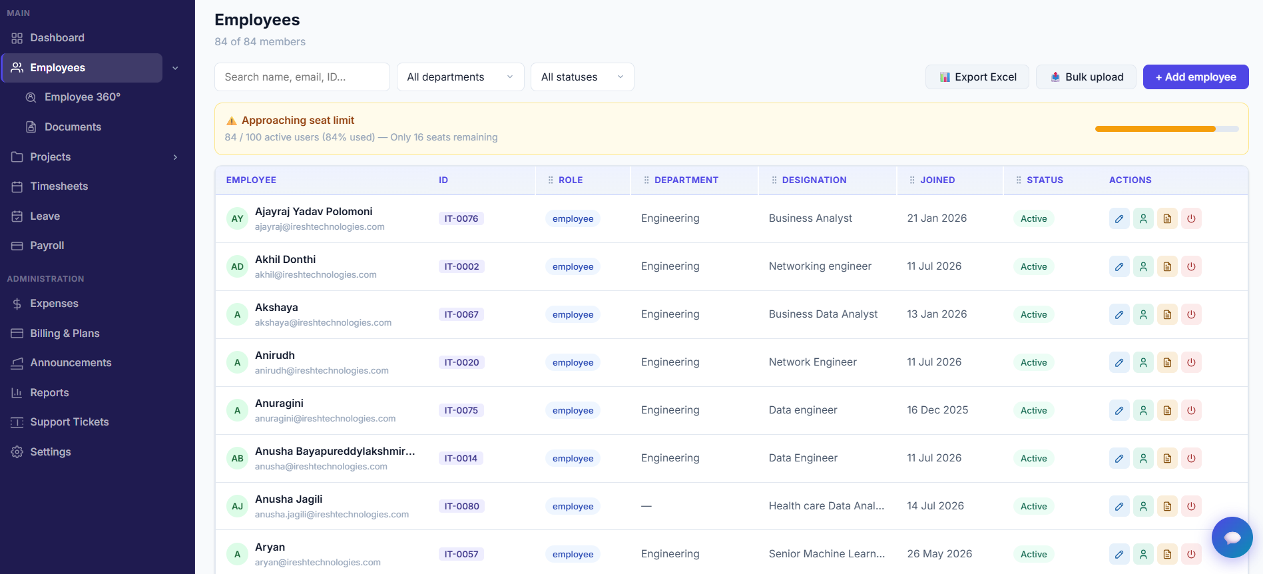Click the drag handle beside DEPARTMENT column
The image size is (1263, 574).
pos(646,180)
